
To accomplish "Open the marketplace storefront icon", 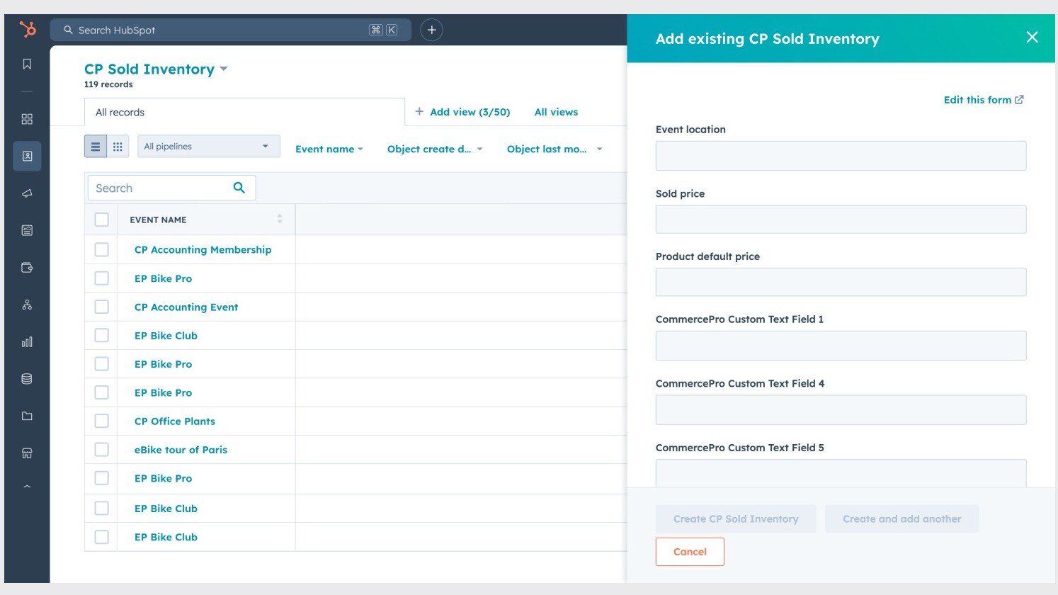I will click(x=27, y=453).
